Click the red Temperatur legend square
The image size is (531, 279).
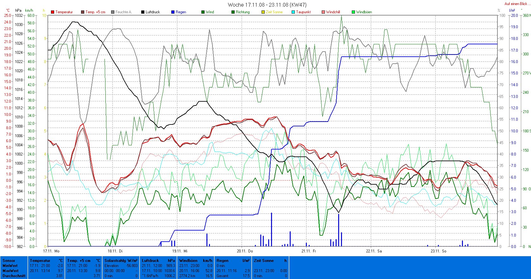coord(53,12)
